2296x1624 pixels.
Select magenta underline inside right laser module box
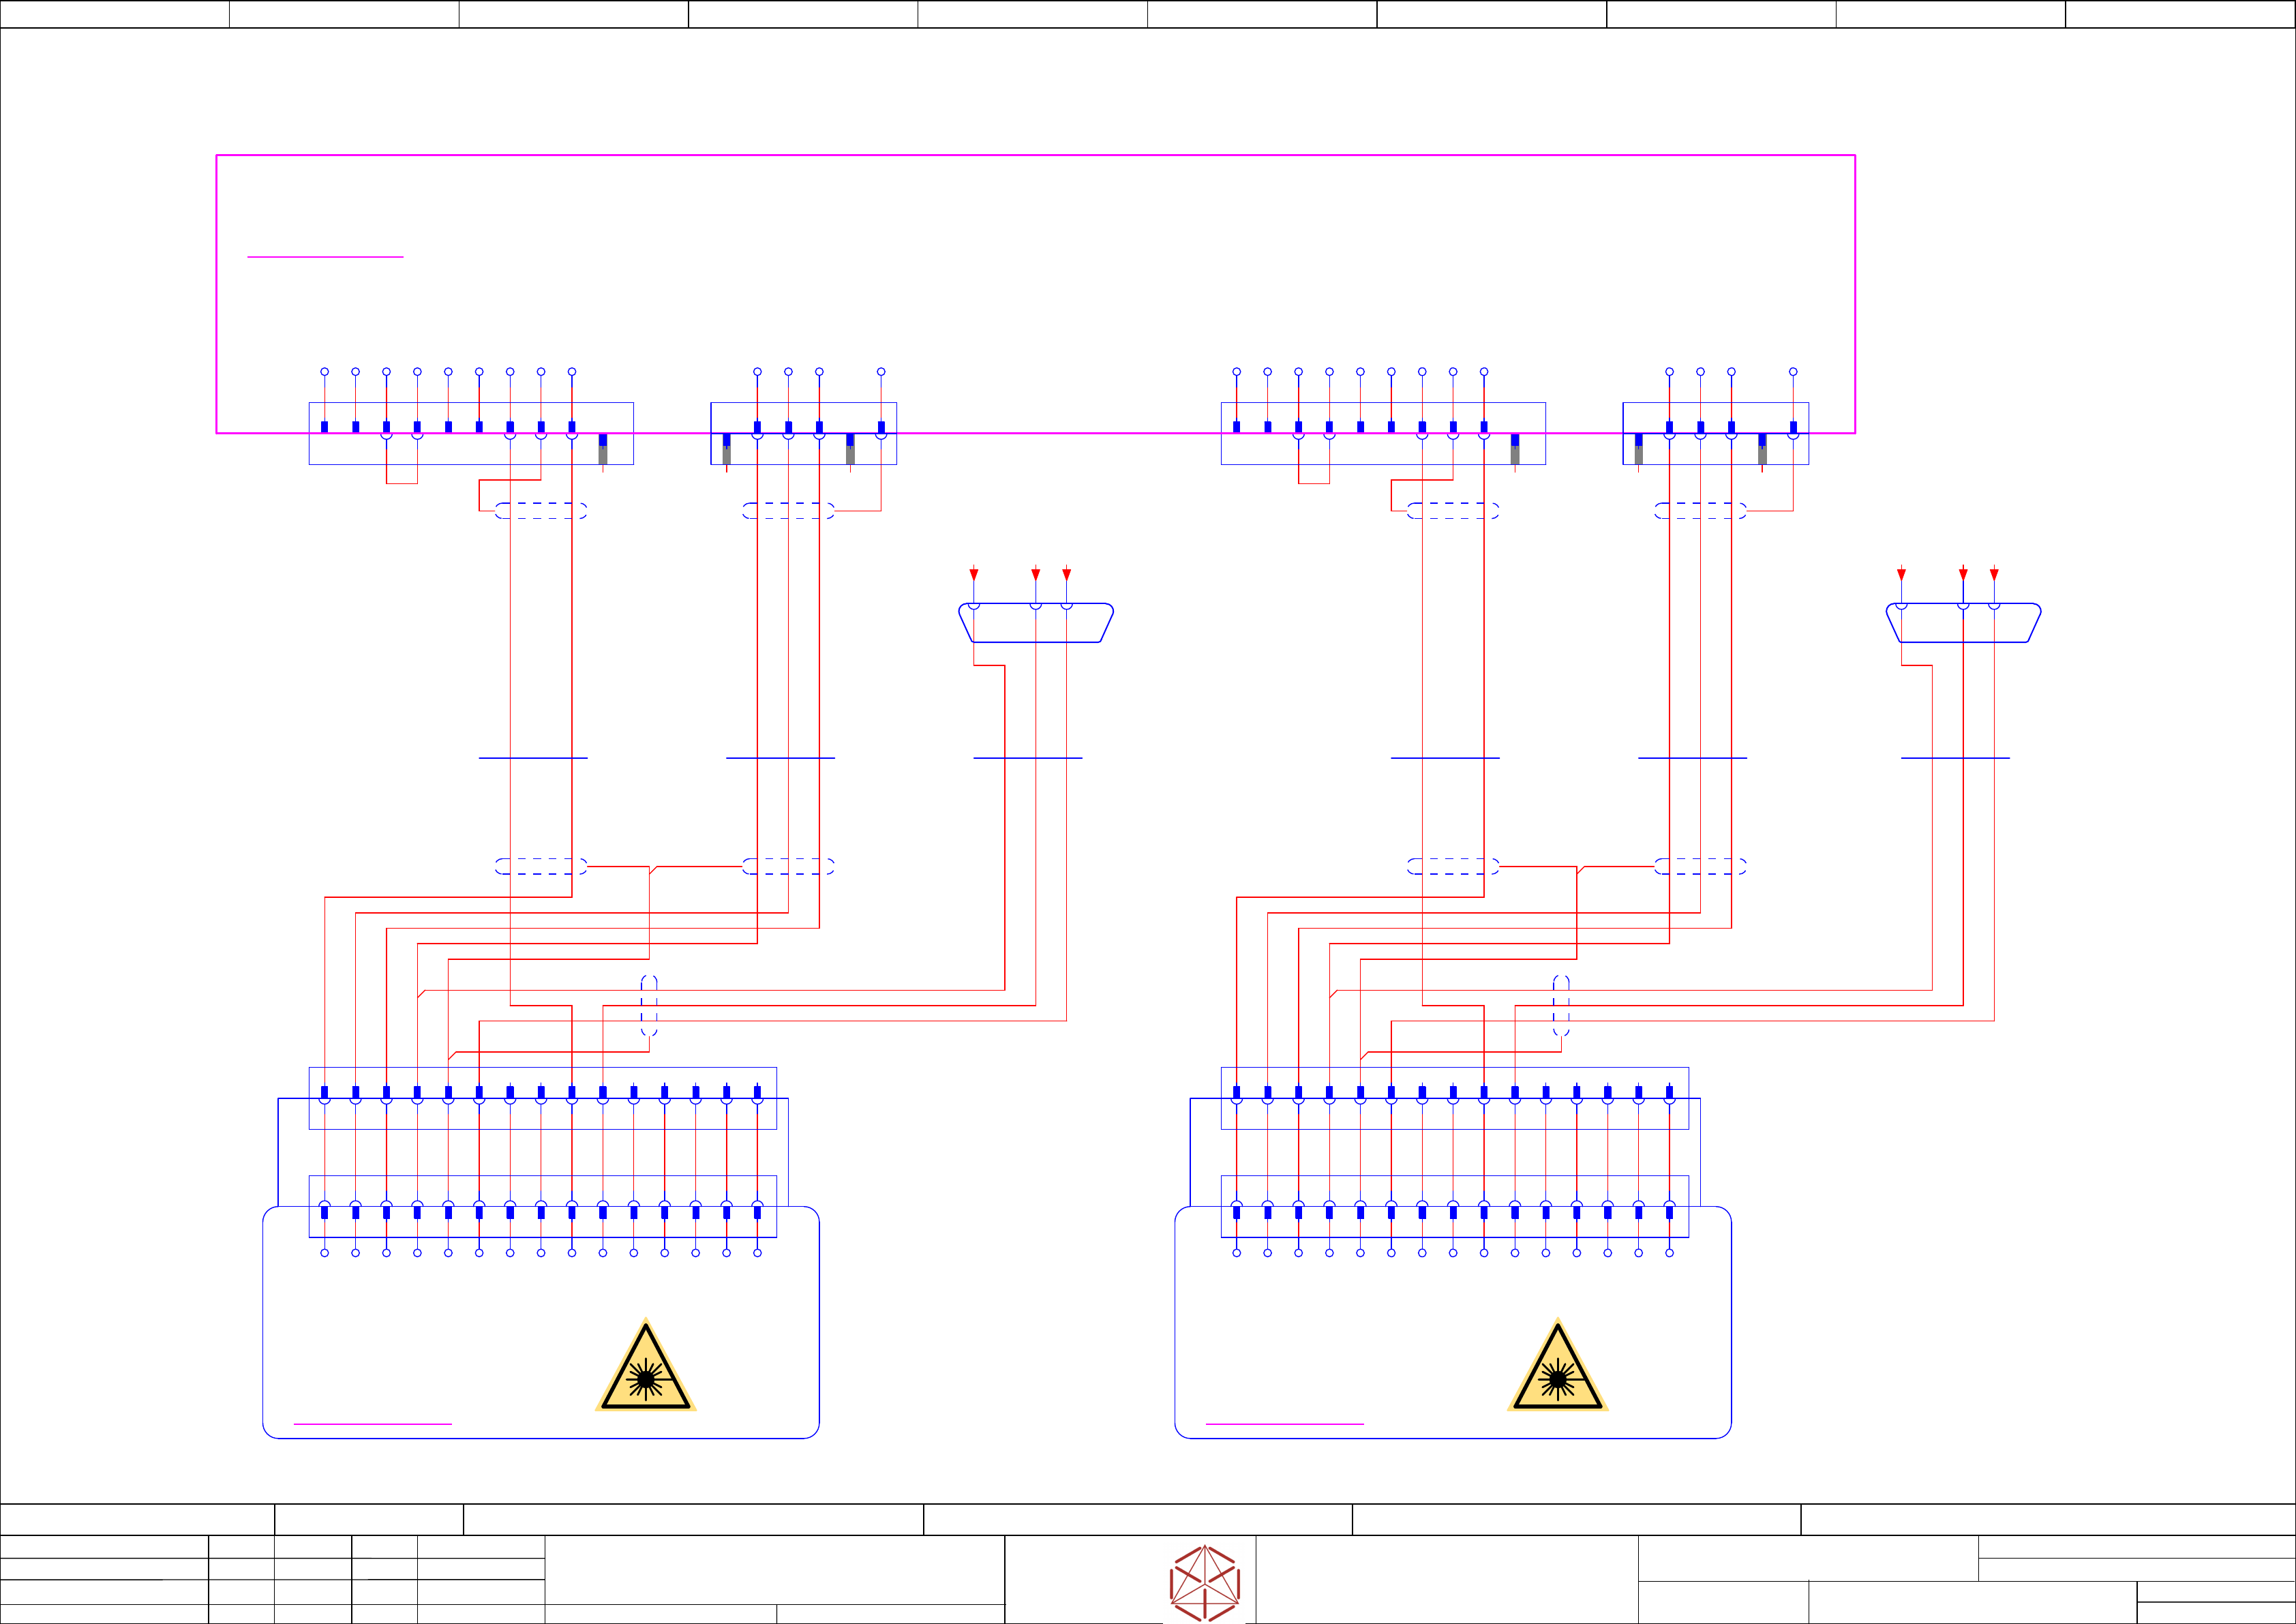1284,1423
